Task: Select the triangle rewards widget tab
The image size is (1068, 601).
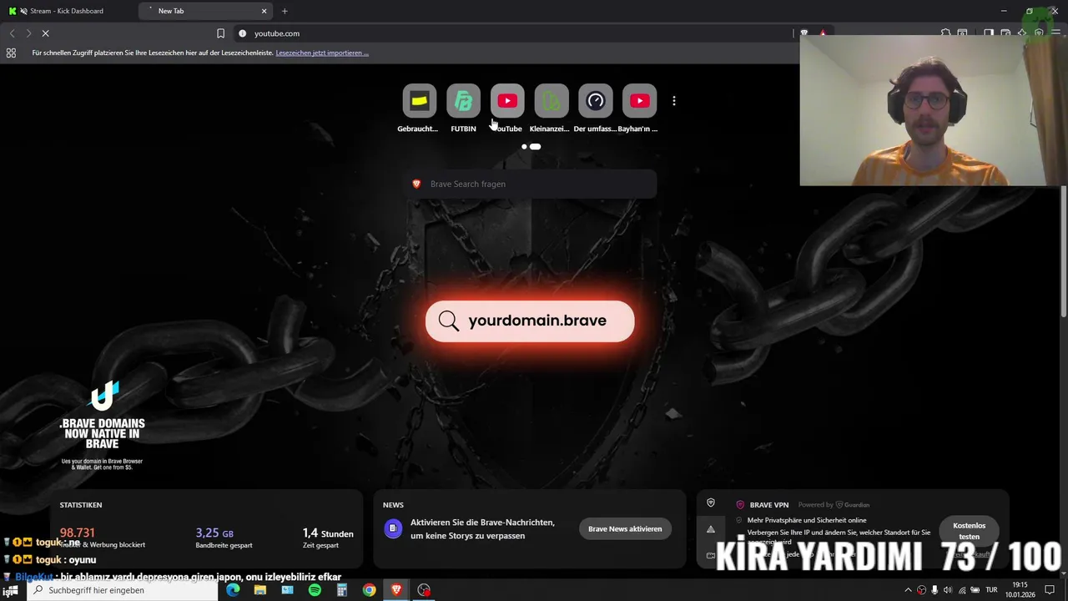Action: tap(711, 529)
